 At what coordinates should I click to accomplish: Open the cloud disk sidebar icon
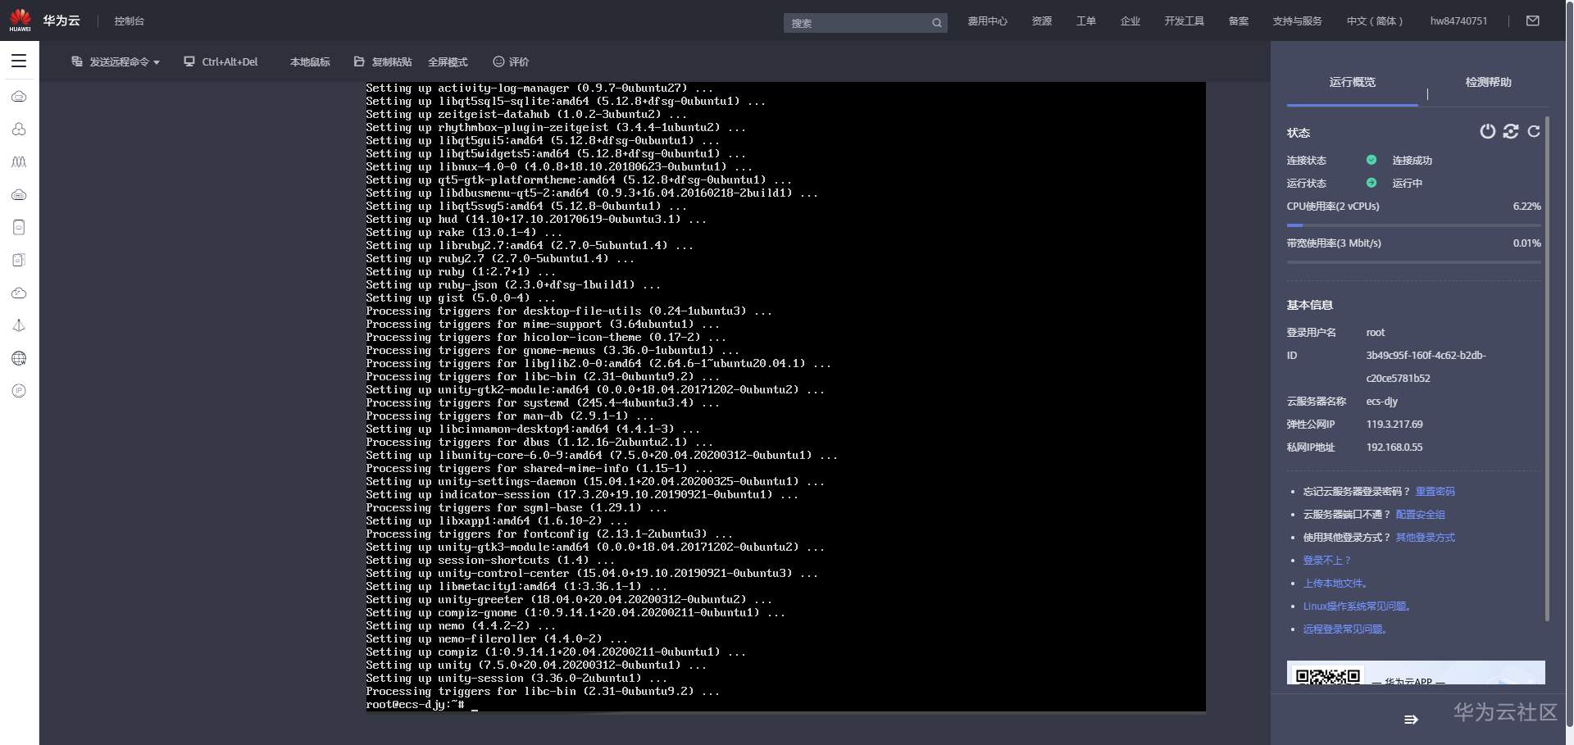pos(19,195)
